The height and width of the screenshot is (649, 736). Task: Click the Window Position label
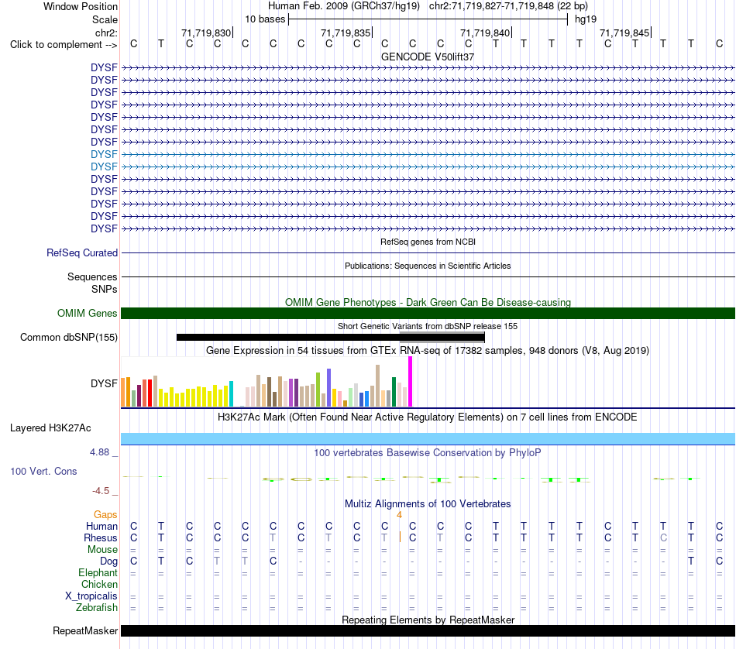[81, 6]
